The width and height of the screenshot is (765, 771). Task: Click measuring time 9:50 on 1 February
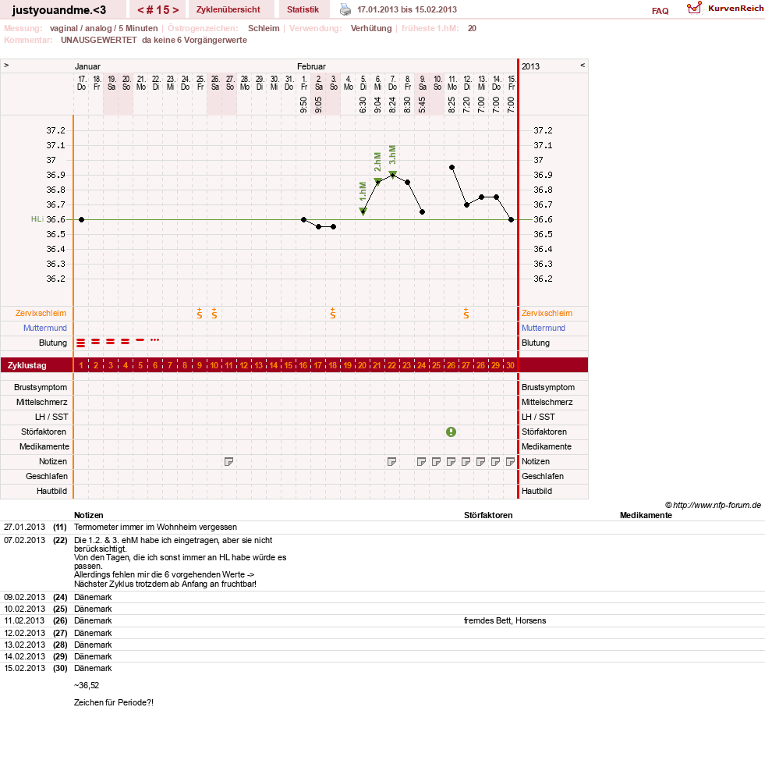[x=303, y=105]
